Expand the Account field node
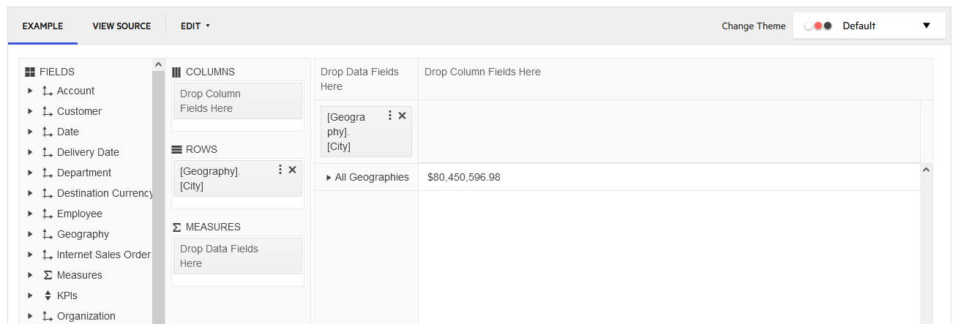 30,91
